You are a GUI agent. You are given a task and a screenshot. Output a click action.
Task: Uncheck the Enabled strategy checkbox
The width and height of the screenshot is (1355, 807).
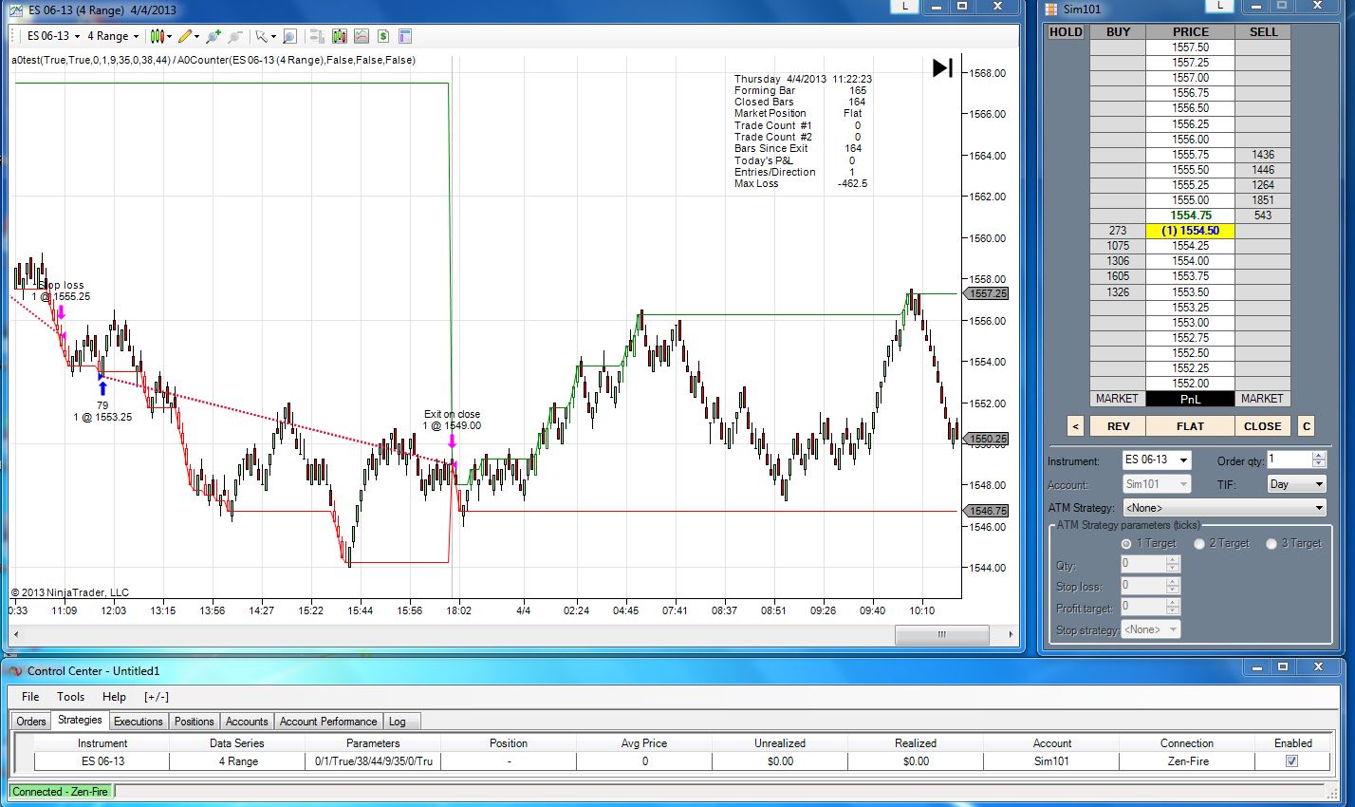click(x=1291, y=760)
